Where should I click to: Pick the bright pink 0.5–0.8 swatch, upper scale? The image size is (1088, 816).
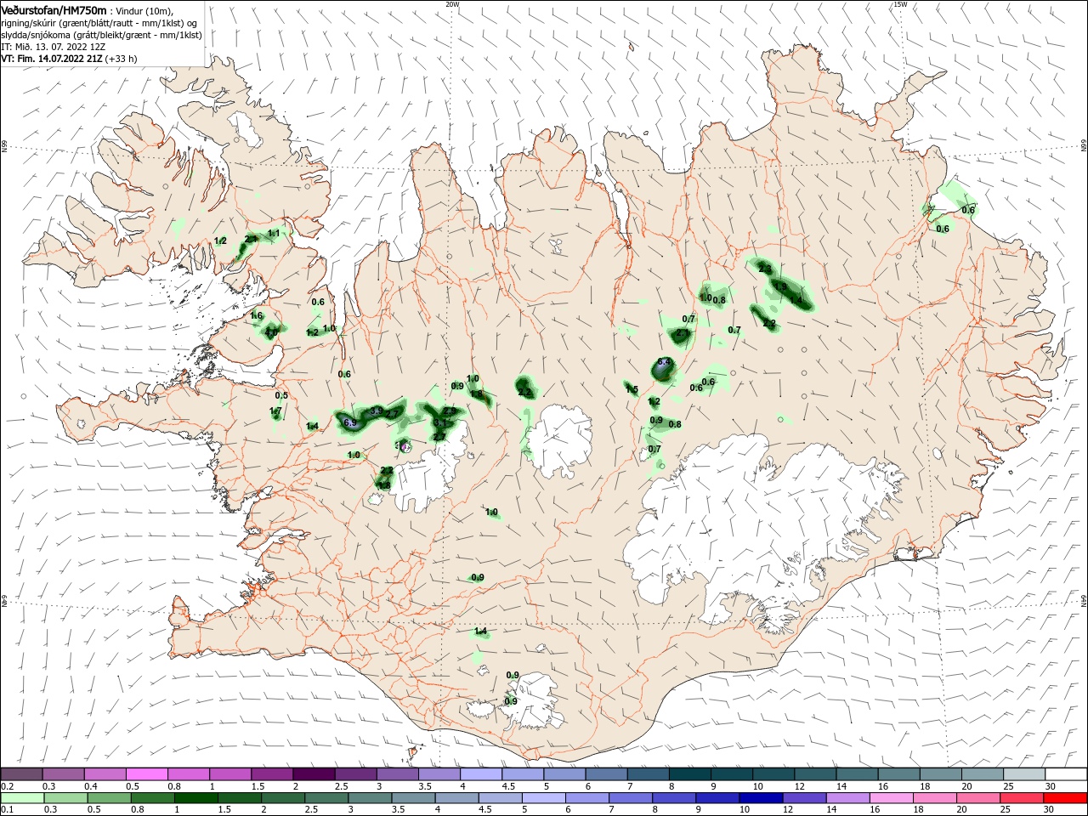(x=146, y=774)
